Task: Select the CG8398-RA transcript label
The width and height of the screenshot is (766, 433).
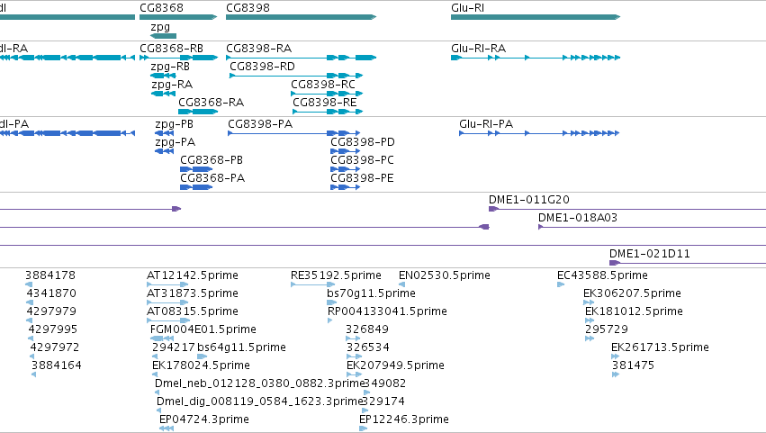Action: point(258,49)
